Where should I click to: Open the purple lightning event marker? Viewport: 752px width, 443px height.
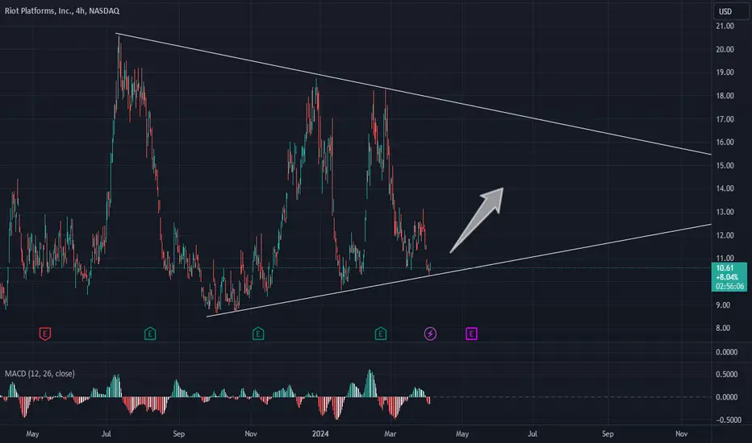(x=430, y=333)
